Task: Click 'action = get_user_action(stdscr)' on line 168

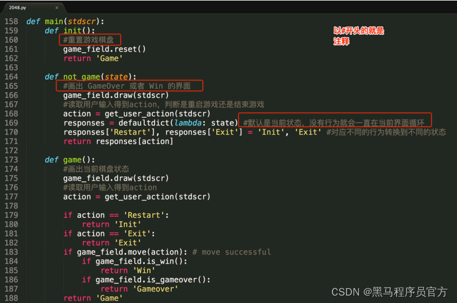Action: [137, 114]
